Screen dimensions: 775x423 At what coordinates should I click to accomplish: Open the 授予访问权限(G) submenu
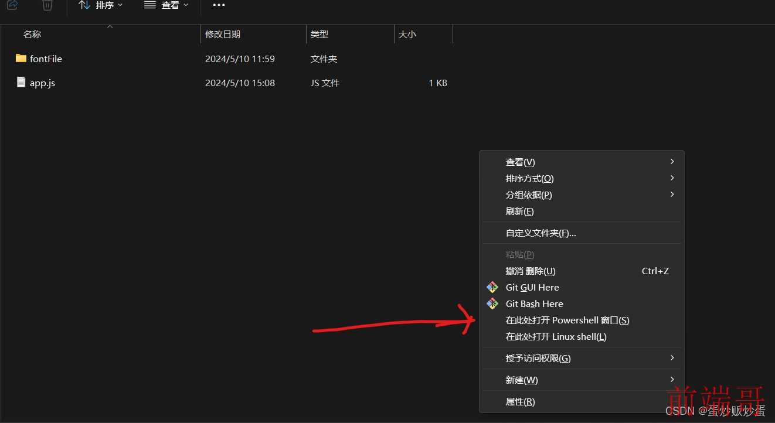click(x=582, y=358)
